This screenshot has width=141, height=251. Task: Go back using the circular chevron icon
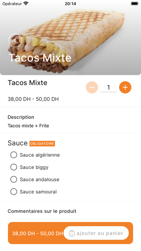tap(15, 40)
